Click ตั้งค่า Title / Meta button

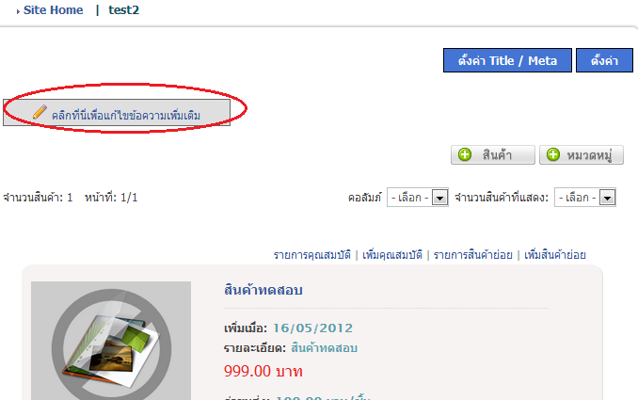tap(507, 60)
